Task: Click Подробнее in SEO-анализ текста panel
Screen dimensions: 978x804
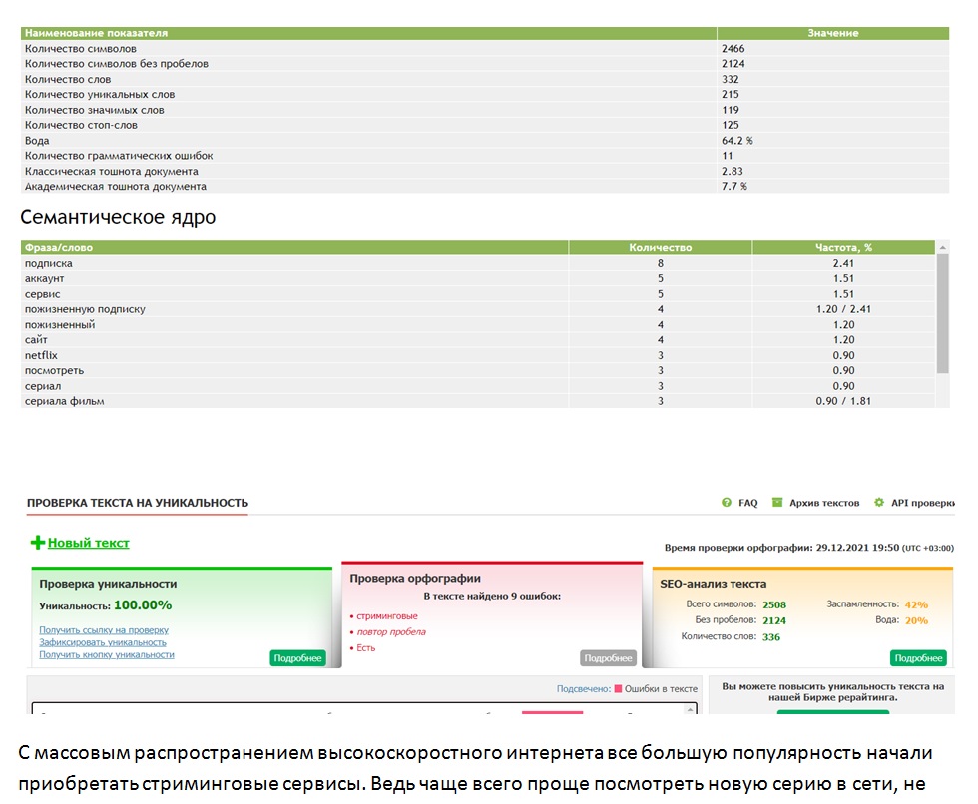Action: tap(918, 658)
